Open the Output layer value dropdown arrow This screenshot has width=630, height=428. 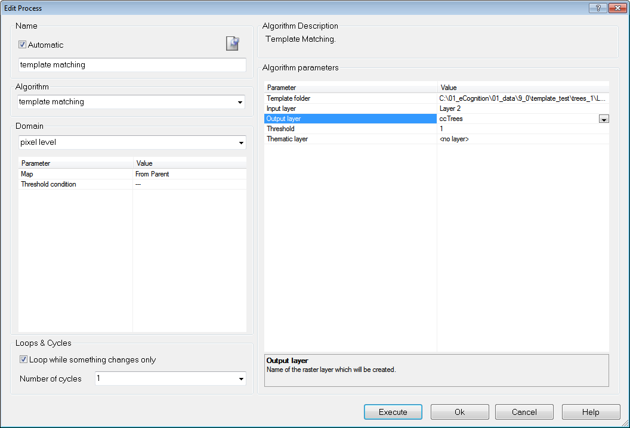coord(604,119)
